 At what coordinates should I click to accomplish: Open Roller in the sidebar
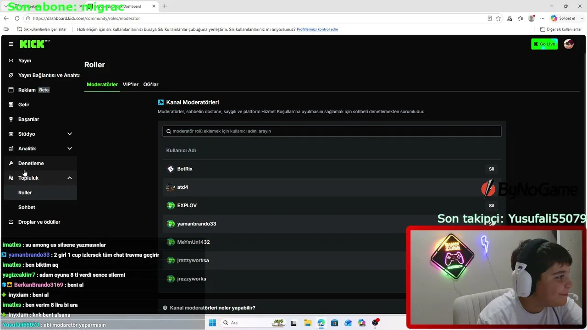tap(40, 192)
